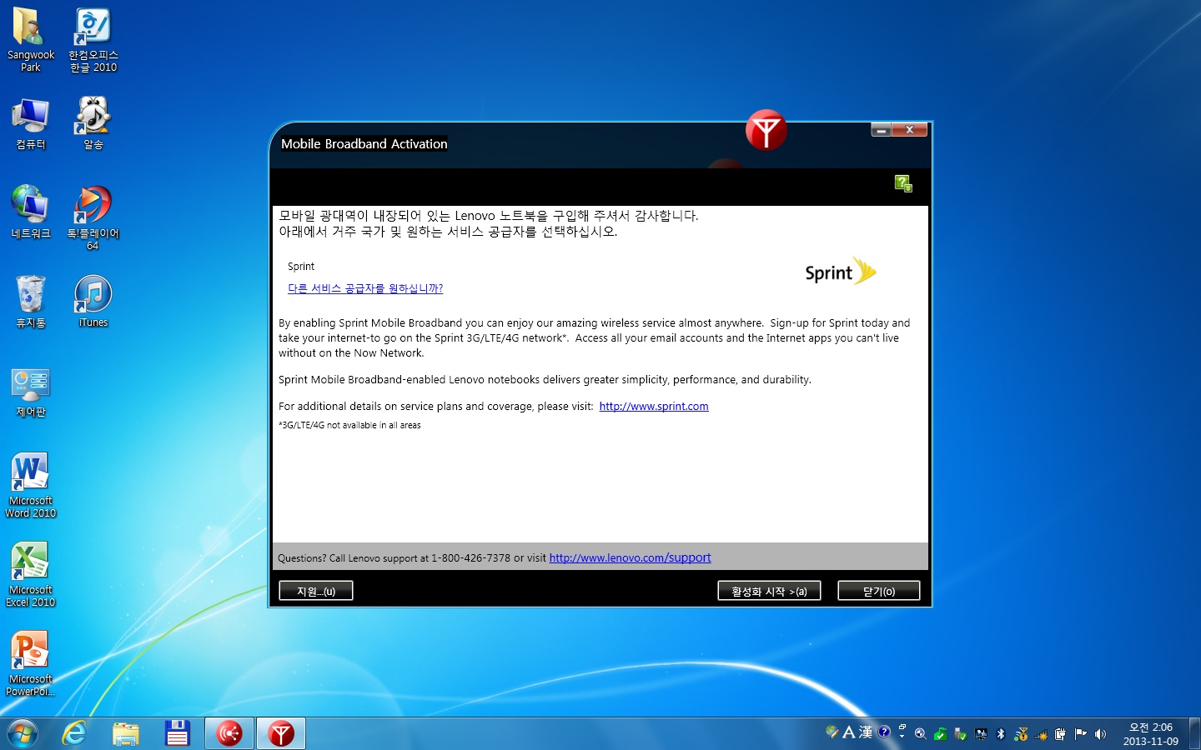Click the Windows Start button
The image size is (1201, 750).
tap(23, 733)
